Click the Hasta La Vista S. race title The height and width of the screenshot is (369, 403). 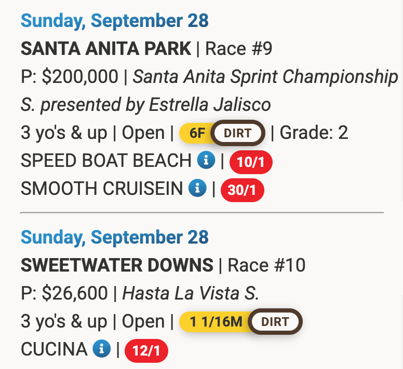coord(190,294)
